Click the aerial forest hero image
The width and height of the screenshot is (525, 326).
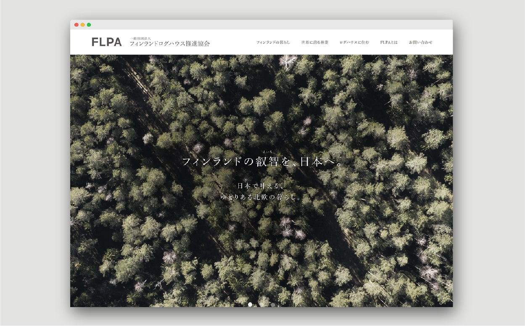[x=378, y=243]
